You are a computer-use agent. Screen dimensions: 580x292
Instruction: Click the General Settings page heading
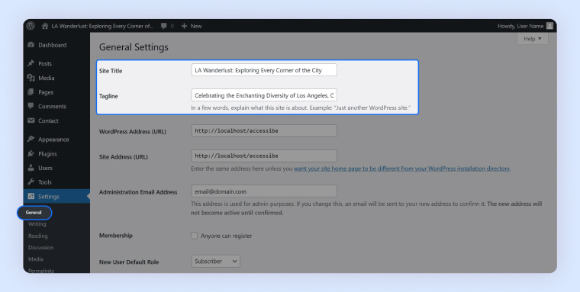[x=134, y=47]
